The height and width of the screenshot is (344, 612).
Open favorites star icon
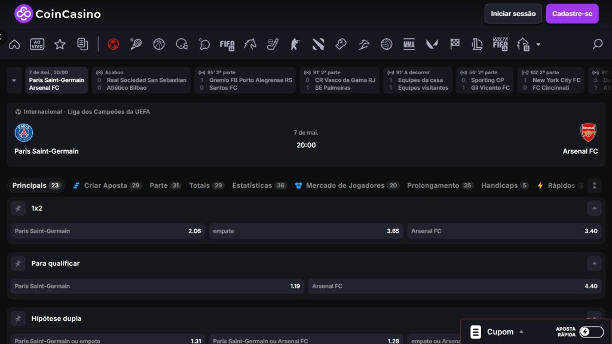60,44
